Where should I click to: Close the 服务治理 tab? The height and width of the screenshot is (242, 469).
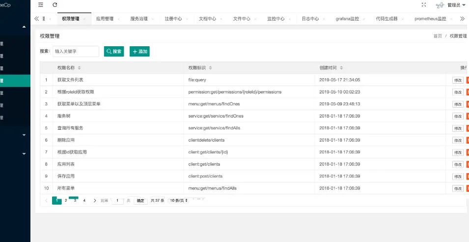point(153,19)
